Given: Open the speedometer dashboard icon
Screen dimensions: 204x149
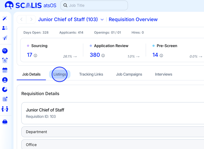Looking at the screenshot, I should click(x=5, y=51).
